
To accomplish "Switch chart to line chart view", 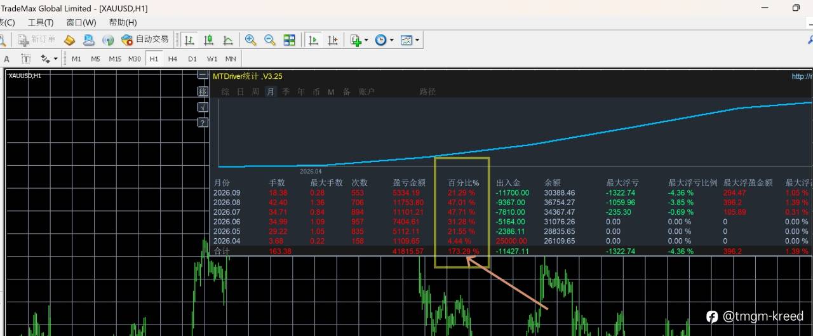I will click(227, 40).
